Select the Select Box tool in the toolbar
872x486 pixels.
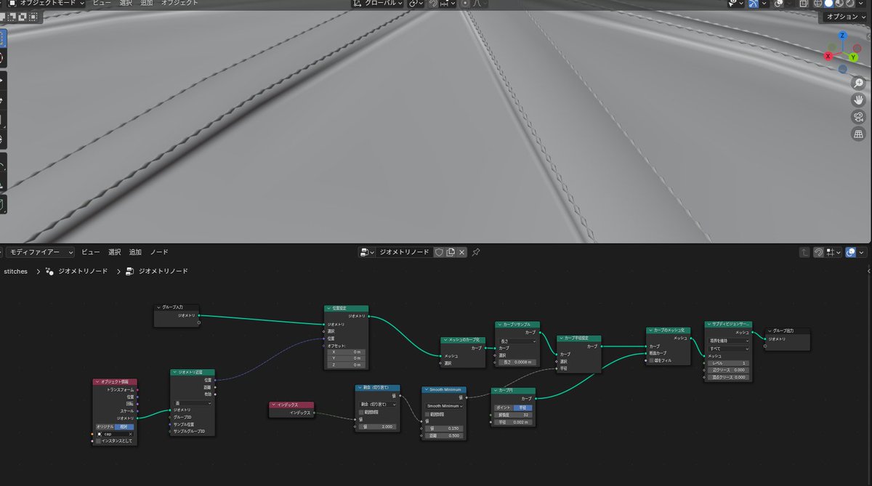click(x=2, y=38)
